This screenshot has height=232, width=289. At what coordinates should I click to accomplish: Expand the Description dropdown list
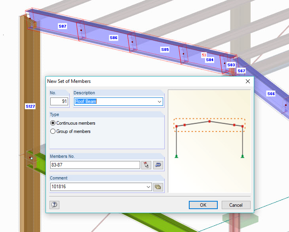click(x=160, y=101)
